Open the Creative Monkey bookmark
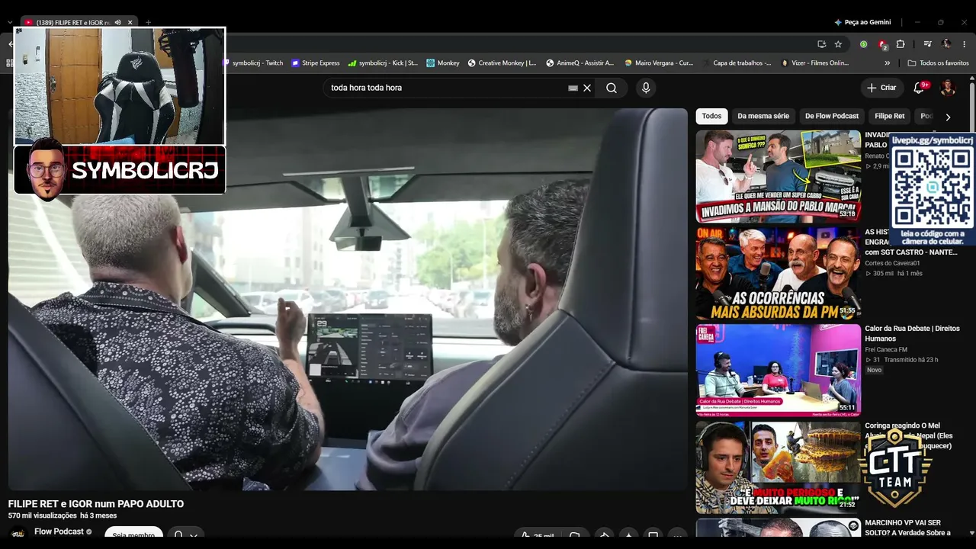This screenshot has width=976, height=549. point(502,63)
